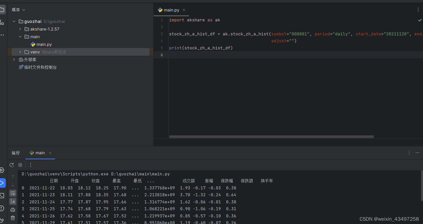Open the Project tool window folder icon
This screenshot has height=224, width=423.
click(2, 10)
